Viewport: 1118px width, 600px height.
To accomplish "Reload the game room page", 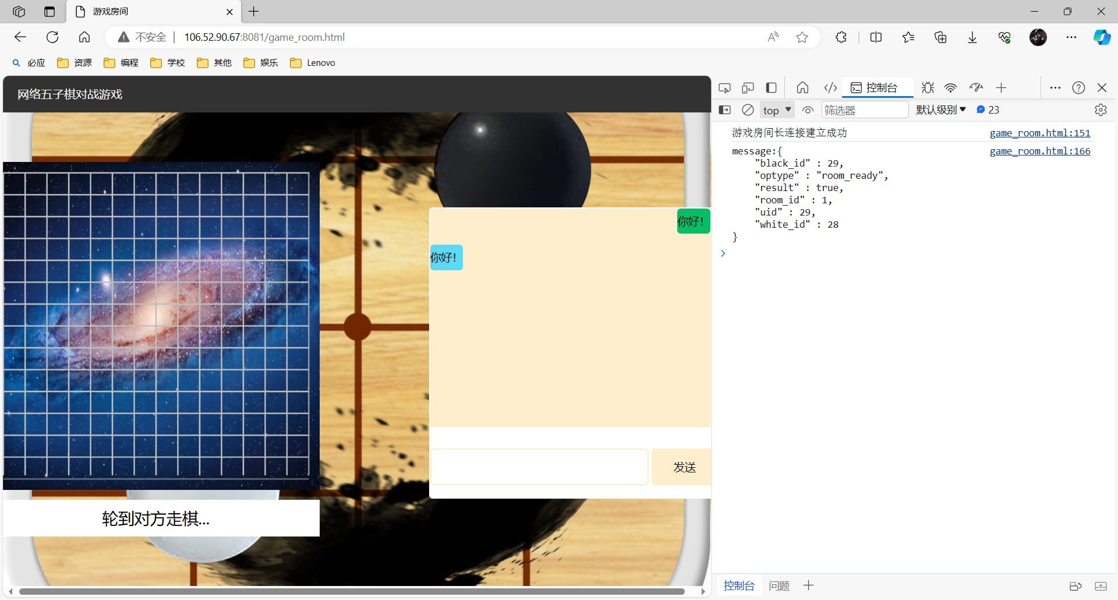I will [x=52, y=37].
